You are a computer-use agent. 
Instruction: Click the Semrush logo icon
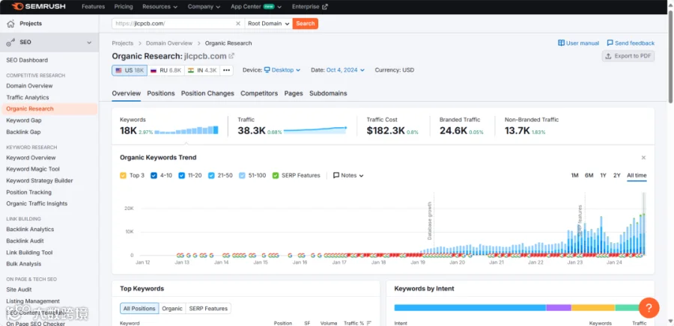16,7
